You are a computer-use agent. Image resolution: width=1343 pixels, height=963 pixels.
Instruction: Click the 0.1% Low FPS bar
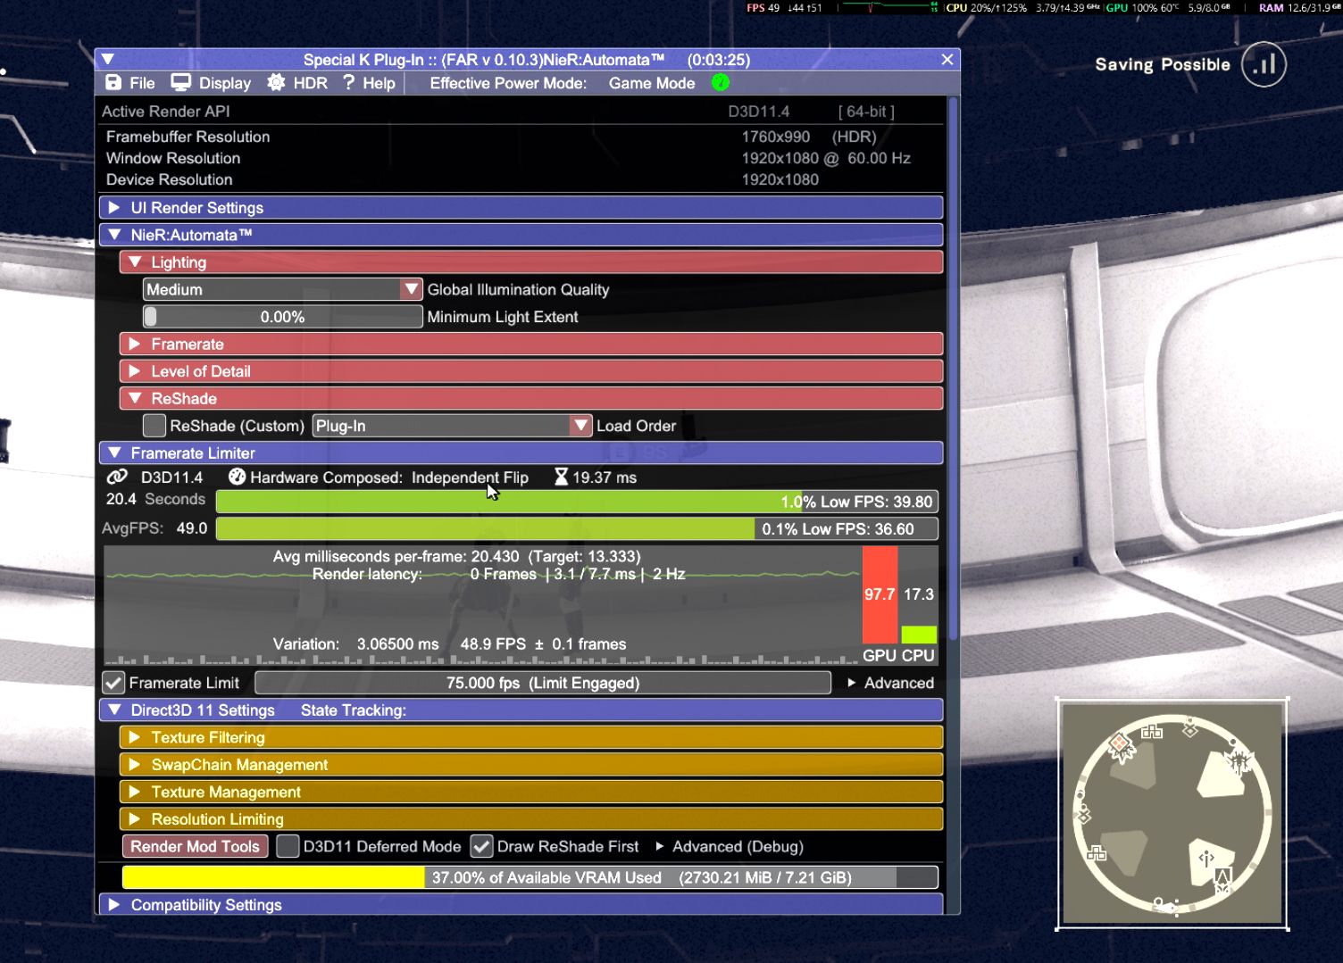click(x=577, y=529)
